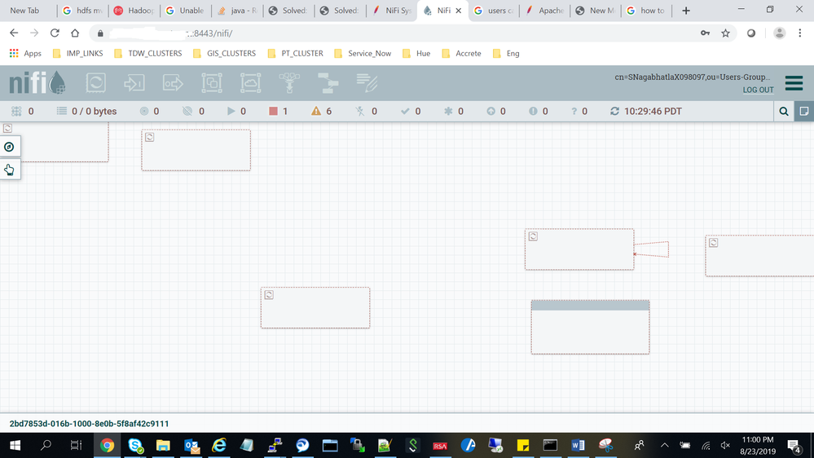Click the active threads icon in status bar
814x458 pixels.
(16, 111)
